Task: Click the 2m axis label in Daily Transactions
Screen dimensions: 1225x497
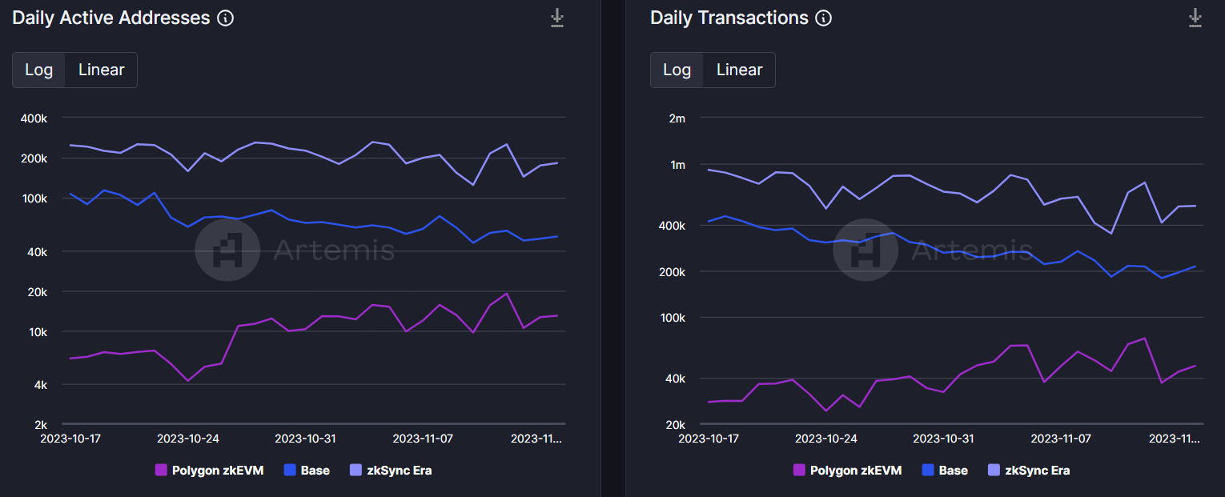Action: 677,118
